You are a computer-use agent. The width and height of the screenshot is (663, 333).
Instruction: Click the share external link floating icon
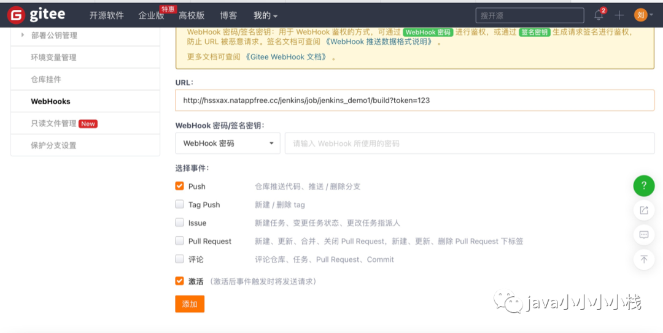tap(644, 210)
